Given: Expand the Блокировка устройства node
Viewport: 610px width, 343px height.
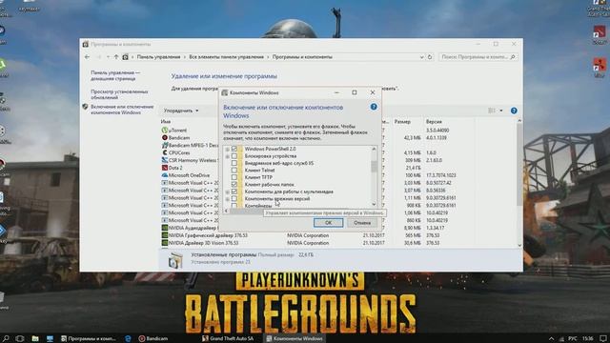Looking at the screenshot, I should tap(227, 156).
